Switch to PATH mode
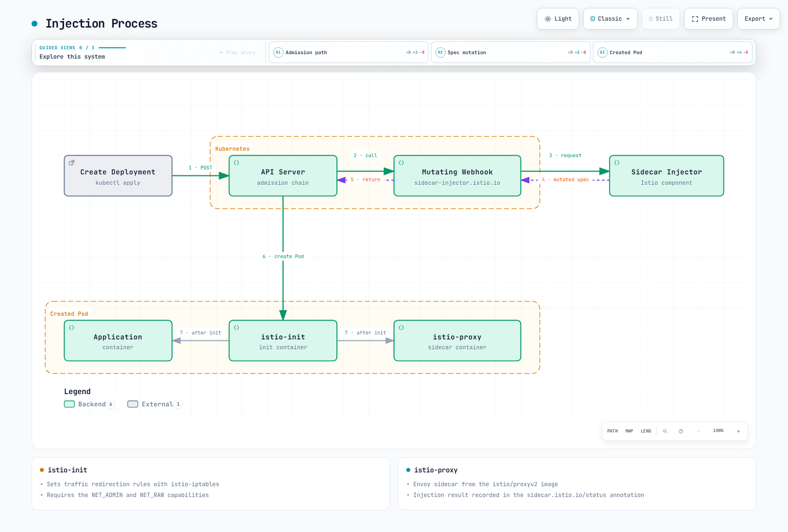This screenshot has height=532, width=788. point(613,431)
